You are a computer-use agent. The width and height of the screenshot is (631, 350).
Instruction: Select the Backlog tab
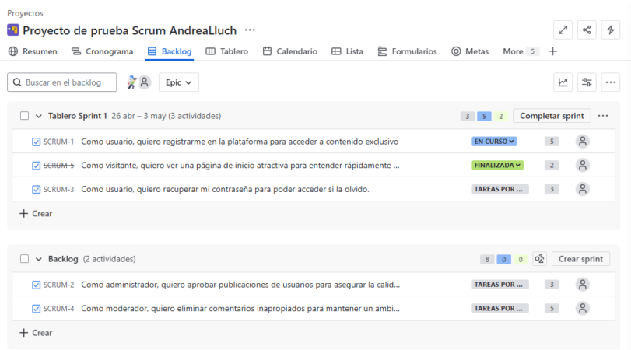(x=170, y=51)
